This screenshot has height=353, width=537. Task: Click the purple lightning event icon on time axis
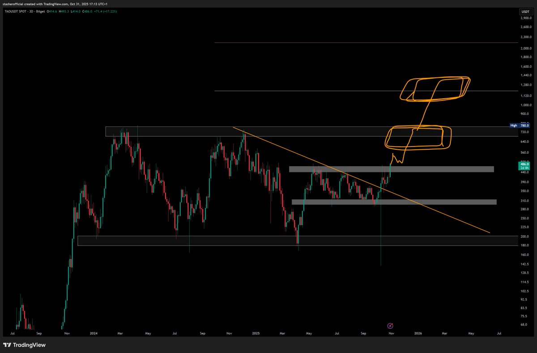390,326
